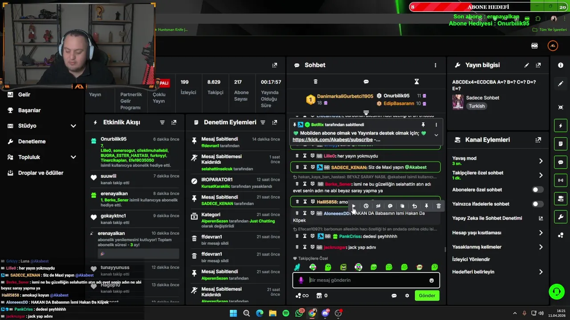Click the reply arrow icon in message toolbar
This screenshot has width=570, height=320.
coord(414,206)
